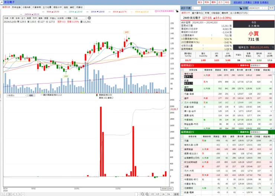Open the 新聞 tab
The image size is (275, 196).
click(x=207, y=13)
